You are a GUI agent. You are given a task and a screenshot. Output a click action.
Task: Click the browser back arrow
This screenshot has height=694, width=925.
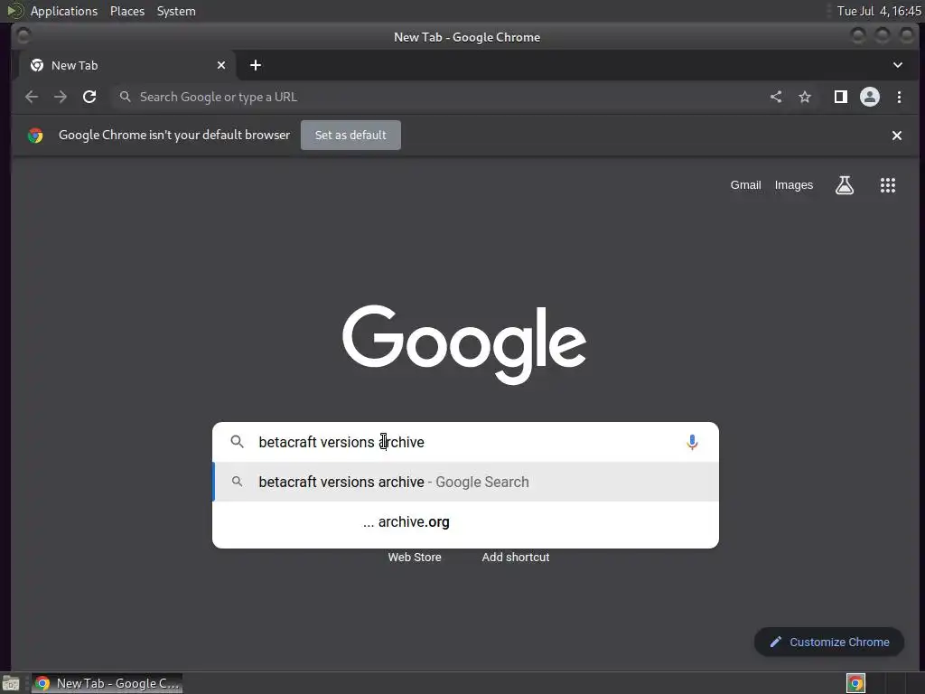(x=32, y=97)
